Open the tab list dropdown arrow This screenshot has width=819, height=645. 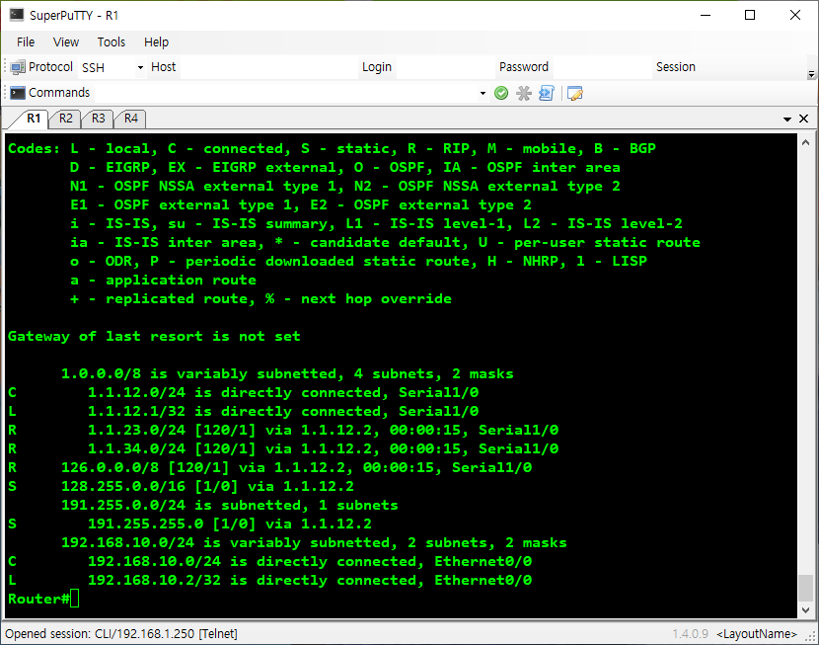click(x=787, y=120)
